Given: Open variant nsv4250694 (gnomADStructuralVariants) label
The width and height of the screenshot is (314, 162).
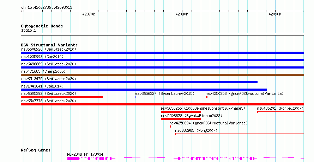Looking at the screenshot, I should (209, 123).
